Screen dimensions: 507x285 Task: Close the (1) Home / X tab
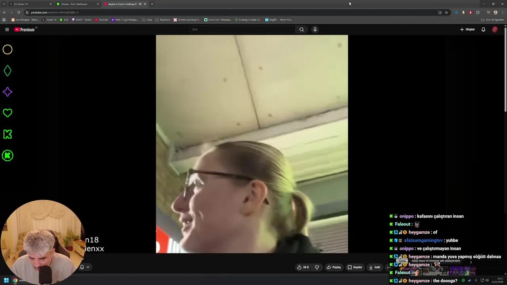click(x=51, y=4)
